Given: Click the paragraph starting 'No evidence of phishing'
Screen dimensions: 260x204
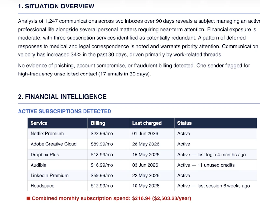Looking at the screenshot, I should (134, 70).
